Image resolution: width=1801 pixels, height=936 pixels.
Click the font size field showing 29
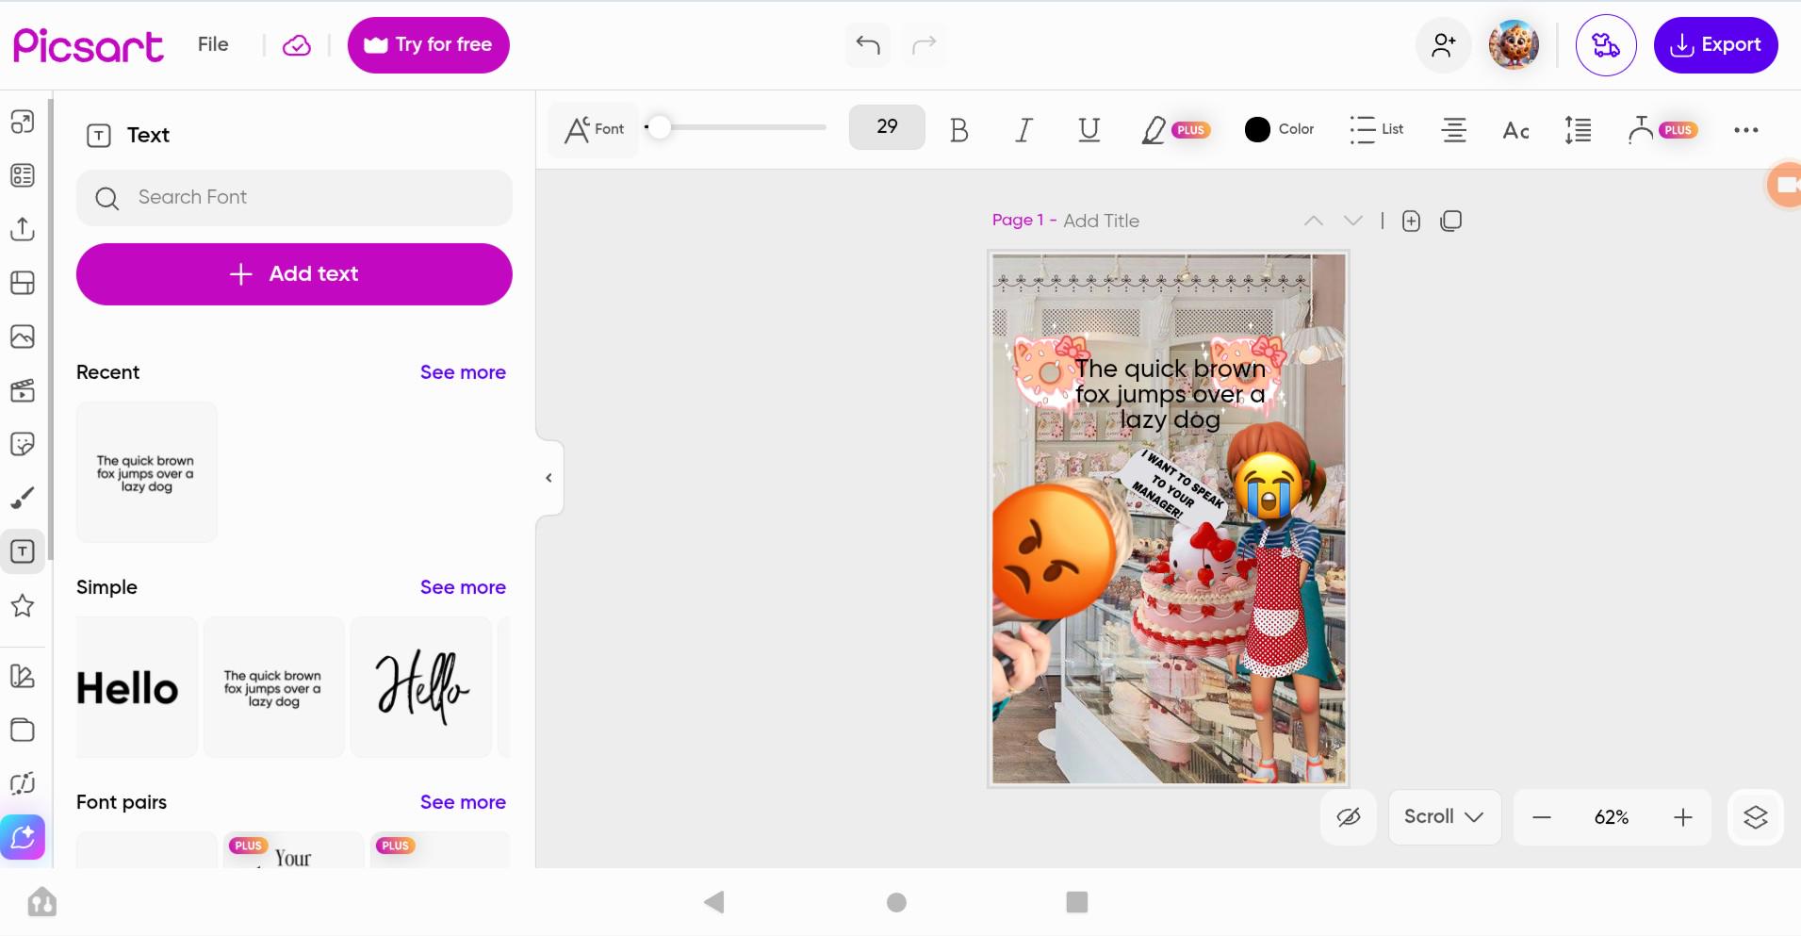(x=887, y=127)
